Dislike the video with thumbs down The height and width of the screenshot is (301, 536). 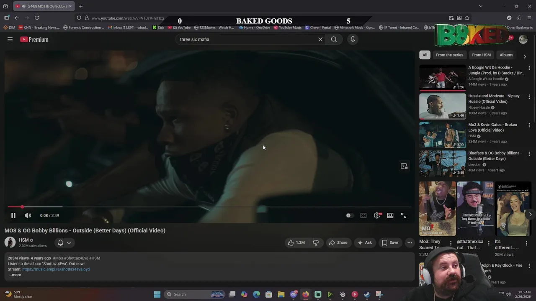point(316,242)
